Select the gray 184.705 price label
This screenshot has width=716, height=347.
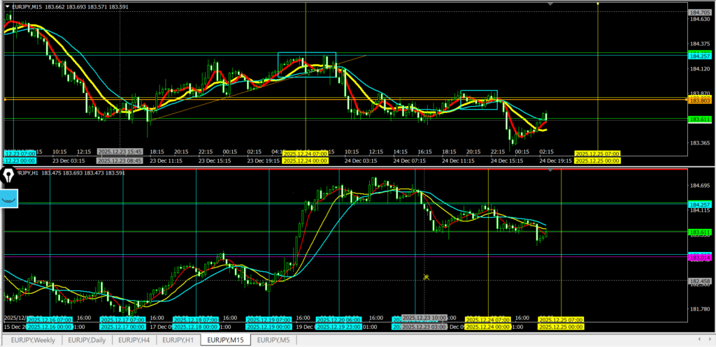[x=699, y=13]
